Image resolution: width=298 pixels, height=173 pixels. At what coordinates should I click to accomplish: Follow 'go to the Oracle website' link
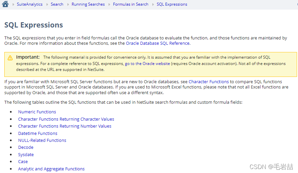point(147,64)
